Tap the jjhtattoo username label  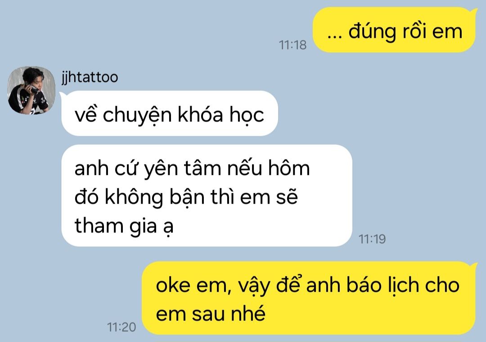click(90, 77)
